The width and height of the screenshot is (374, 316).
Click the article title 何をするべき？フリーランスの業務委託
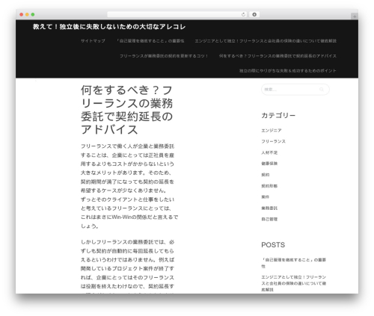[x=127, y=110]
